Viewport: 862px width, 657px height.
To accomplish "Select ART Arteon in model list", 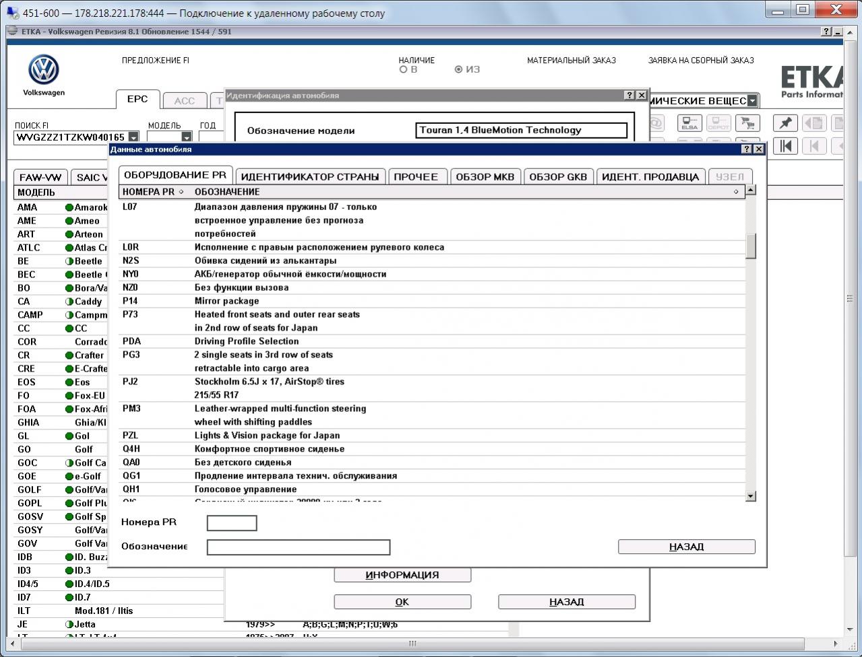I will 61,234.
